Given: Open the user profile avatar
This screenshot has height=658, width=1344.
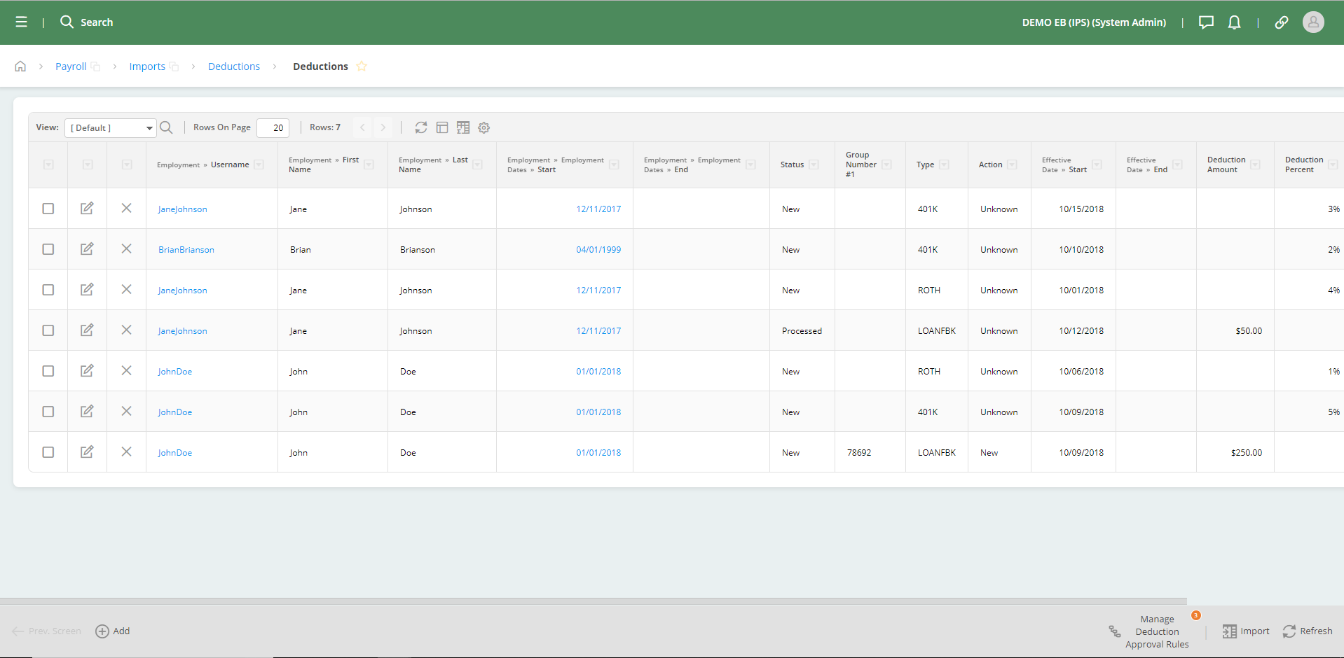Looking at the screenshot, I should click(x=1313, y=22).
